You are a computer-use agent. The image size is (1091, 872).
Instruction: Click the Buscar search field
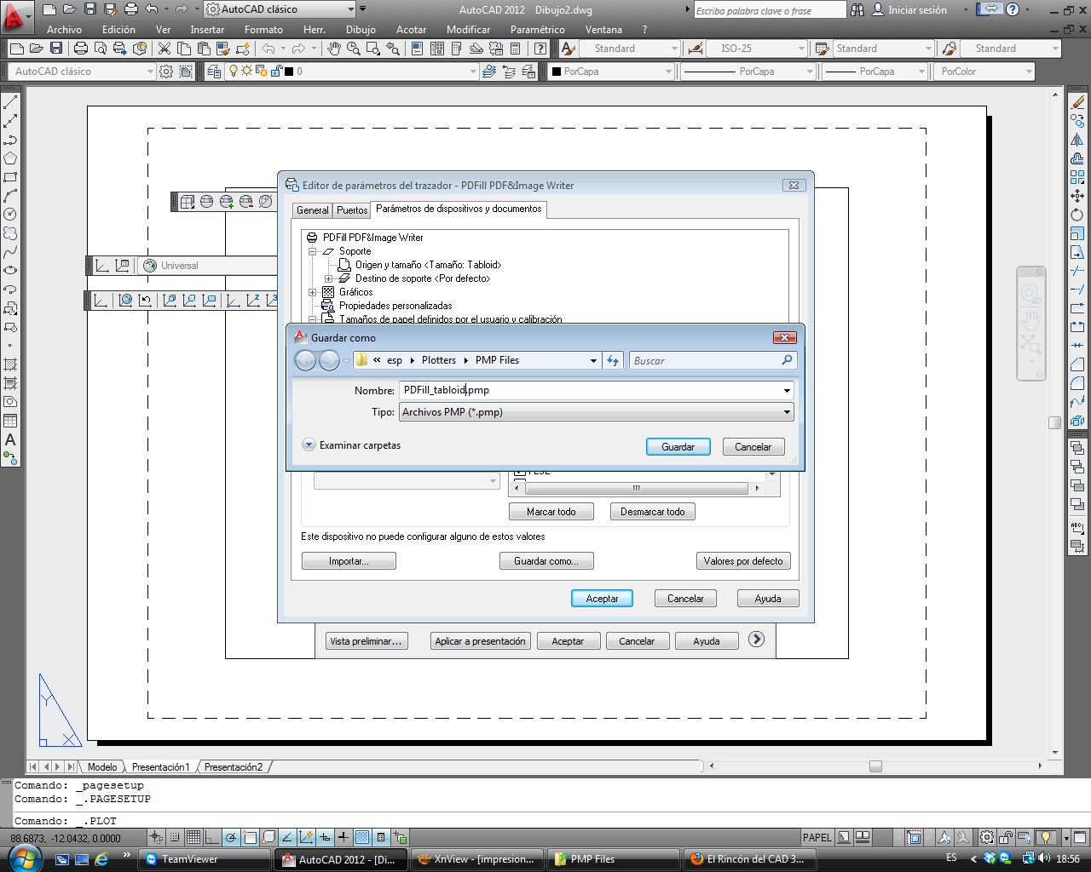[713, 361]
